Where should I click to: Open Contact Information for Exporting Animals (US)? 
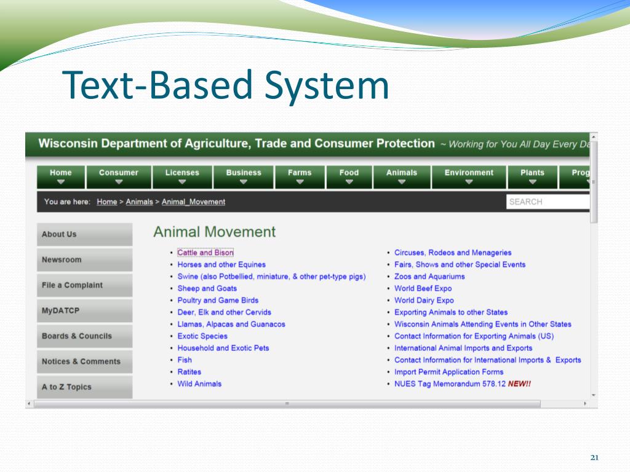474,336
